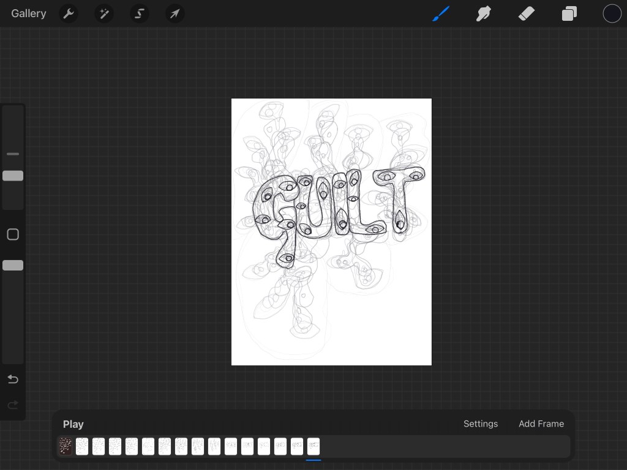627x470 pixels.
Task: Return to the Gallery
Action: pyautogui.click(x=28, y=13)
